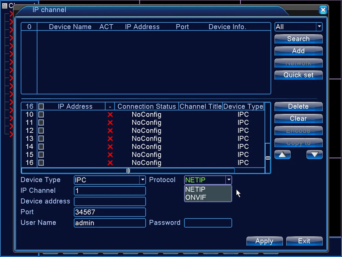This screenshot has height=257, width=342.
Task: Click the Device Info. column header
Action: tap(227, 27)
